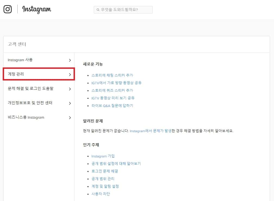Open '문제 해결 및 로그인 도움말' section
Screen dimensions: 274x201
pyautogui.click(x=31, y=89)
